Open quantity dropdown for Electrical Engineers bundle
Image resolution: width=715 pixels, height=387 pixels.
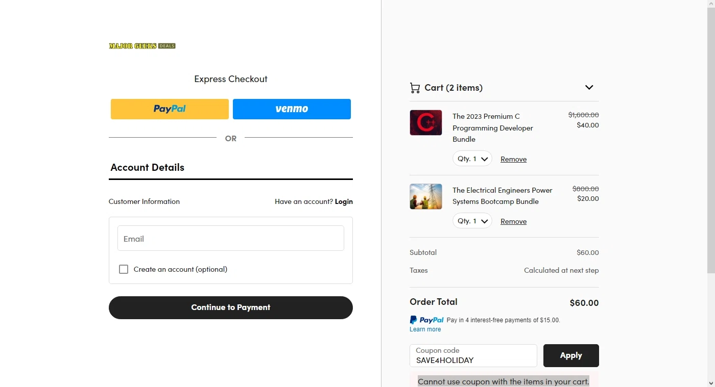tap(472, 221)
